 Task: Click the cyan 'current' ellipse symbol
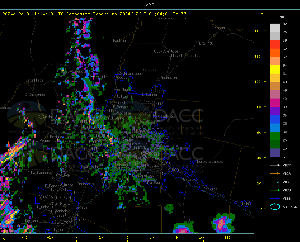coord(275,207)
